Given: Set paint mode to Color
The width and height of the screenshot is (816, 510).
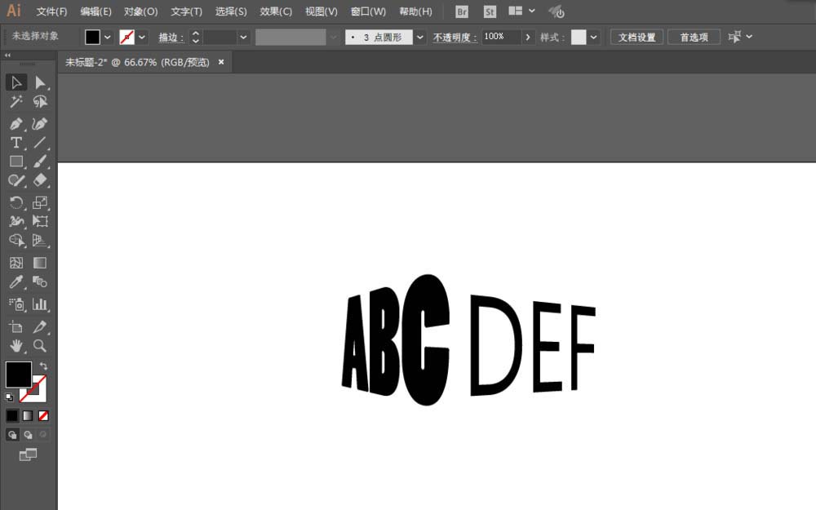Looking at the screenshot, I should tap(12, 415).
